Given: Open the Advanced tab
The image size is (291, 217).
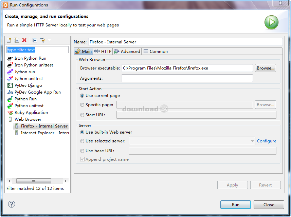Looking at the screenshot, I should click(x=127, y=52).
